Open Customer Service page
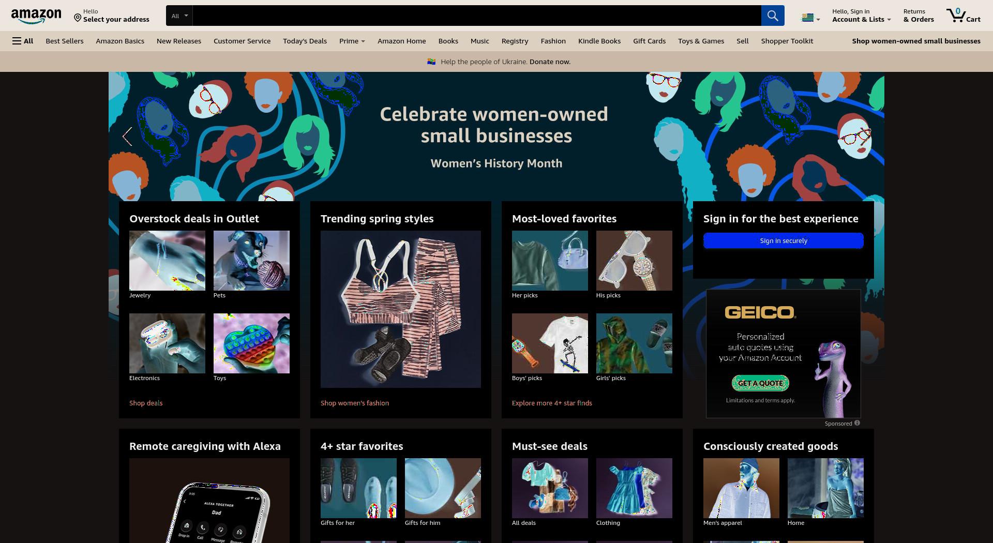 pyautogui.click(x=242, y=41)
